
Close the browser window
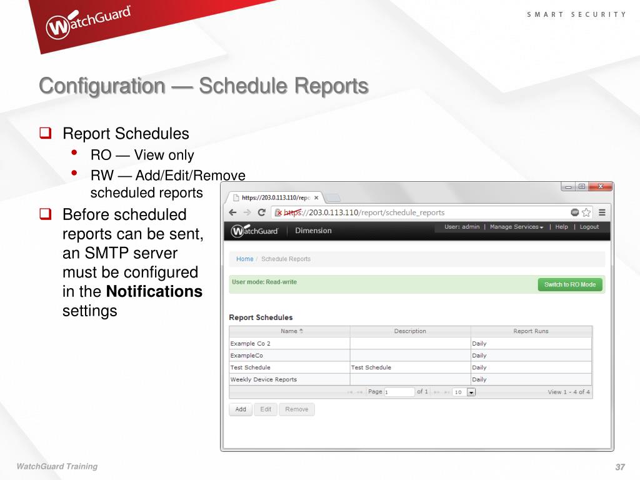pyautogui.click(x=601, y=186)
